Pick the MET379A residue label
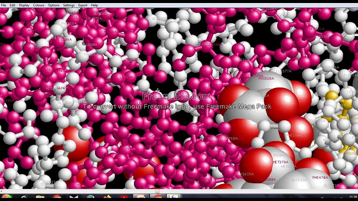The width and height of the screenshot is (358, 201). (281, 162)
